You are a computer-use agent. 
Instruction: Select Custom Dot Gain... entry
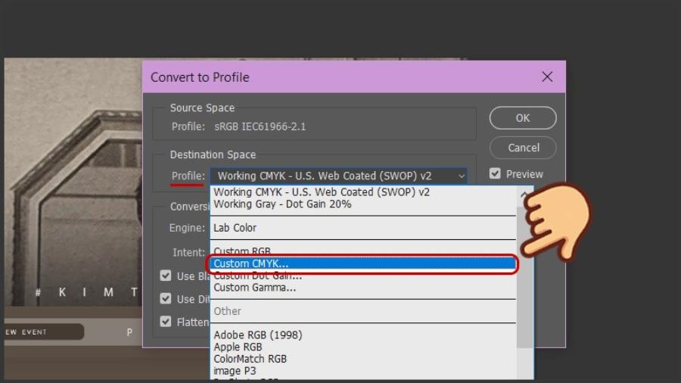click(257, 276)
